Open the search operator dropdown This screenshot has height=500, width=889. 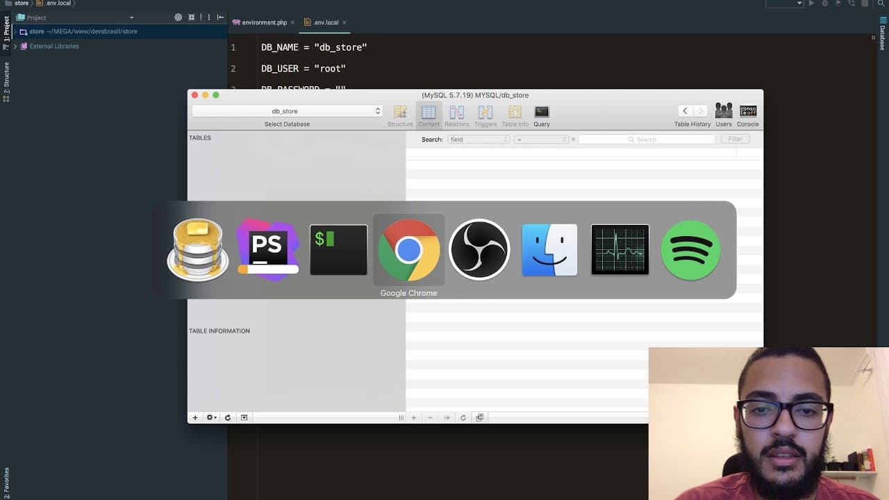pos(542,140)
